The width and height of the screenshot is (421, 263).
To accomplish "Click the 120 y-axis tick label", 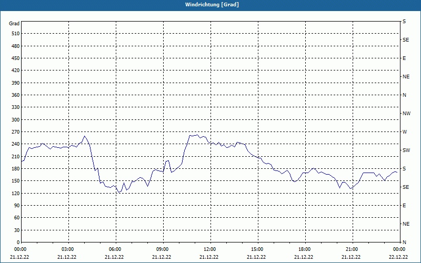I will click(16, 193).
